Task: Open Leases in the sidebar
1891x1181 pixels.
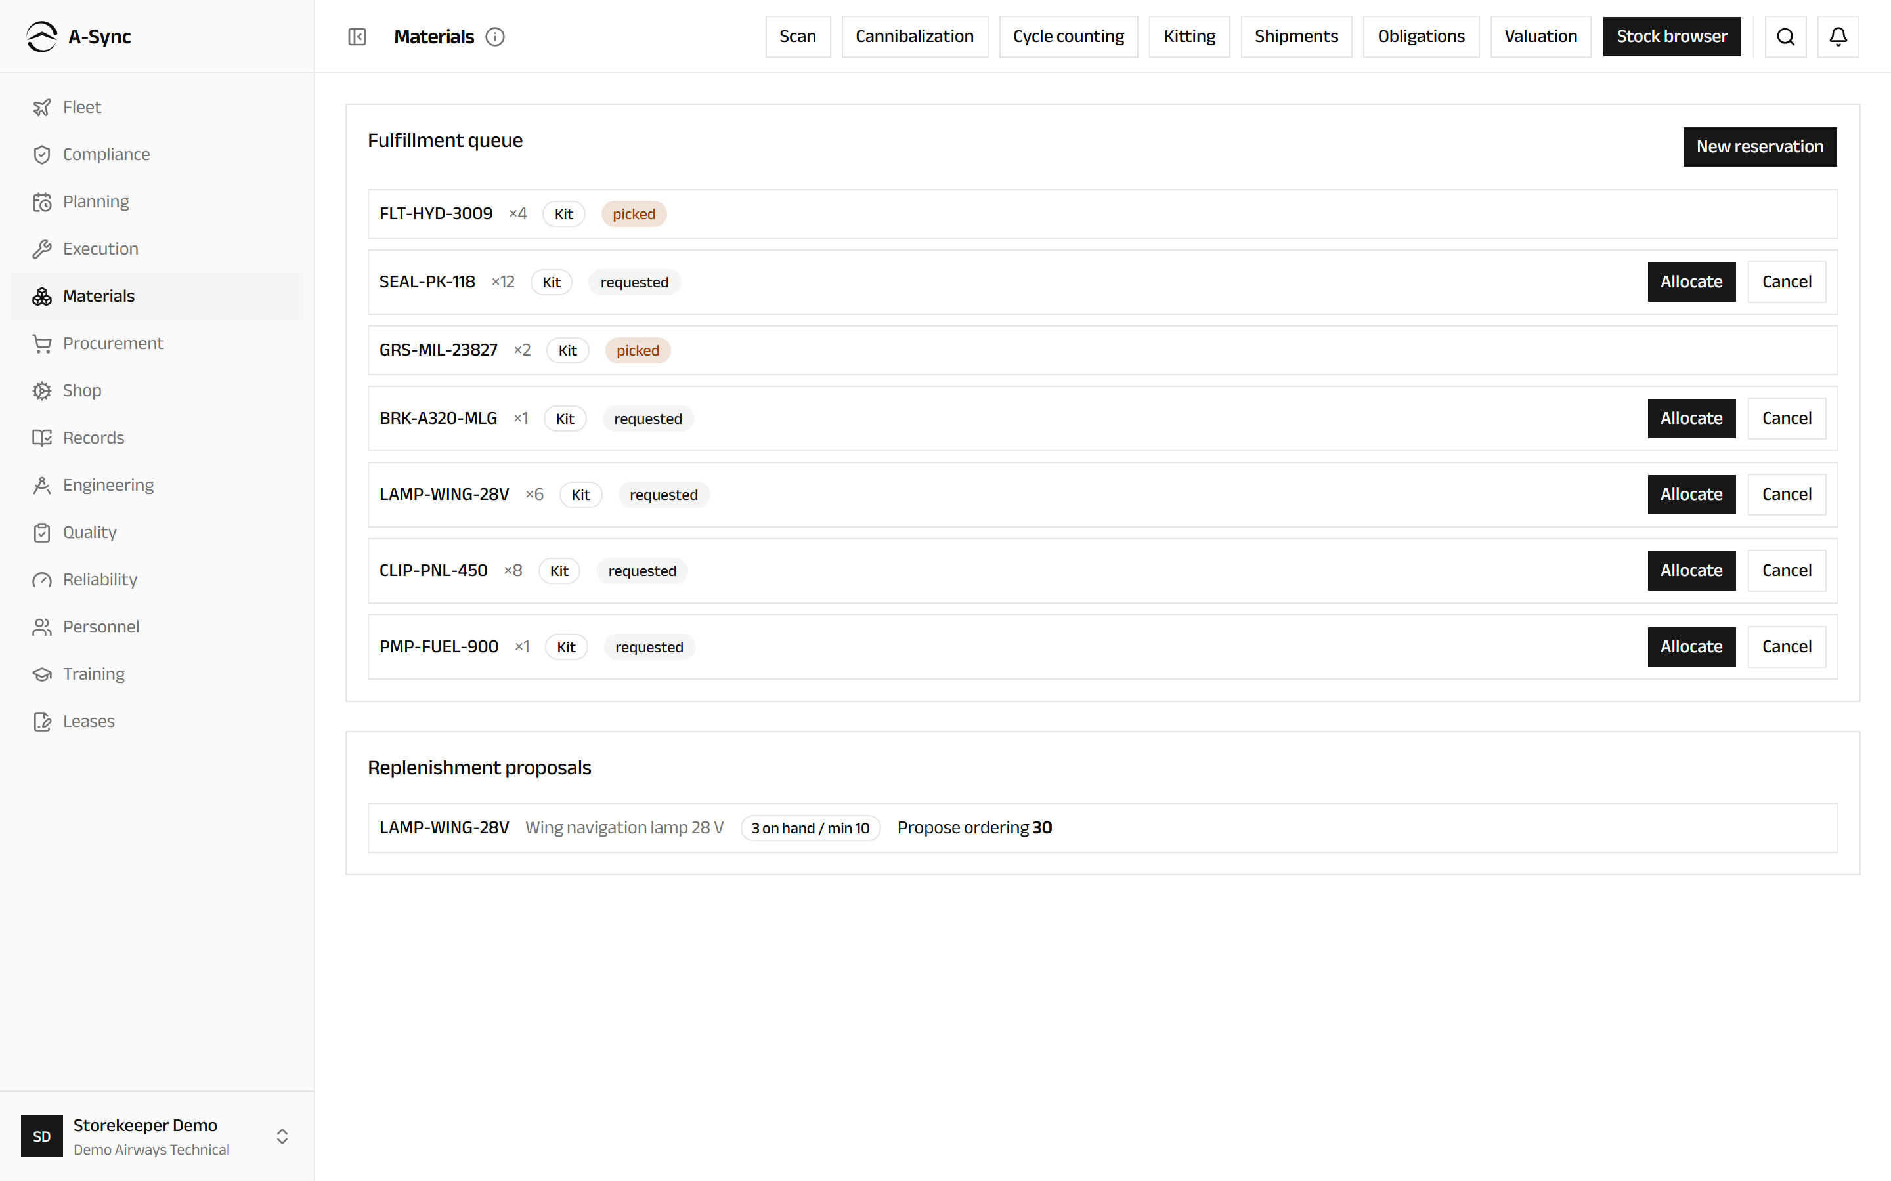Action: pyautogui.click(x=156, y=722)
